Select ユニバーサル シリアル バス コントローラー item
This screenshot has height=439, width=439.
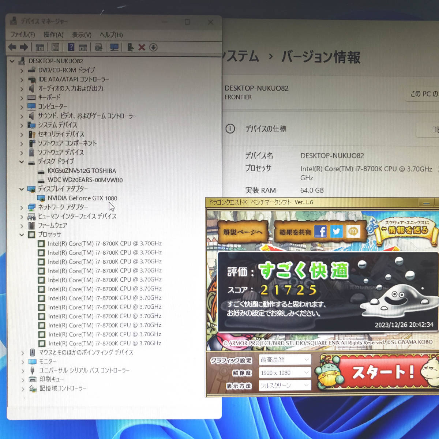click(x=84, y=370)
